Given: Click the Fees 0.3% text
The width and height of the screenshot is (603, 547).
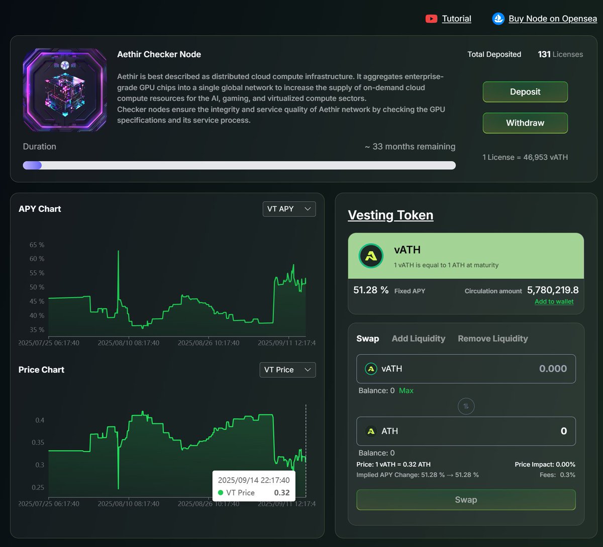Looking at the screenshot, I should point(558,475).
